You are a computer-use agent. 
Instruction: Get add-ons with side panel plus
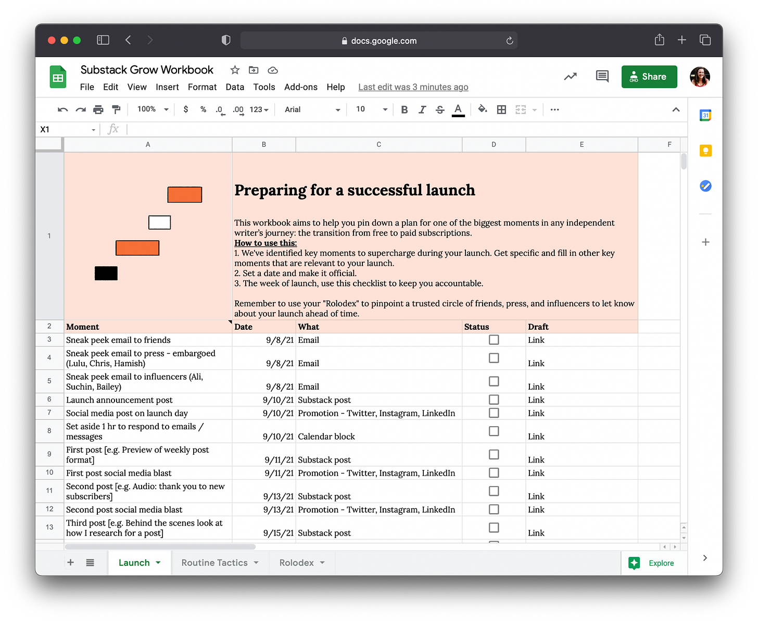point(705,242)
